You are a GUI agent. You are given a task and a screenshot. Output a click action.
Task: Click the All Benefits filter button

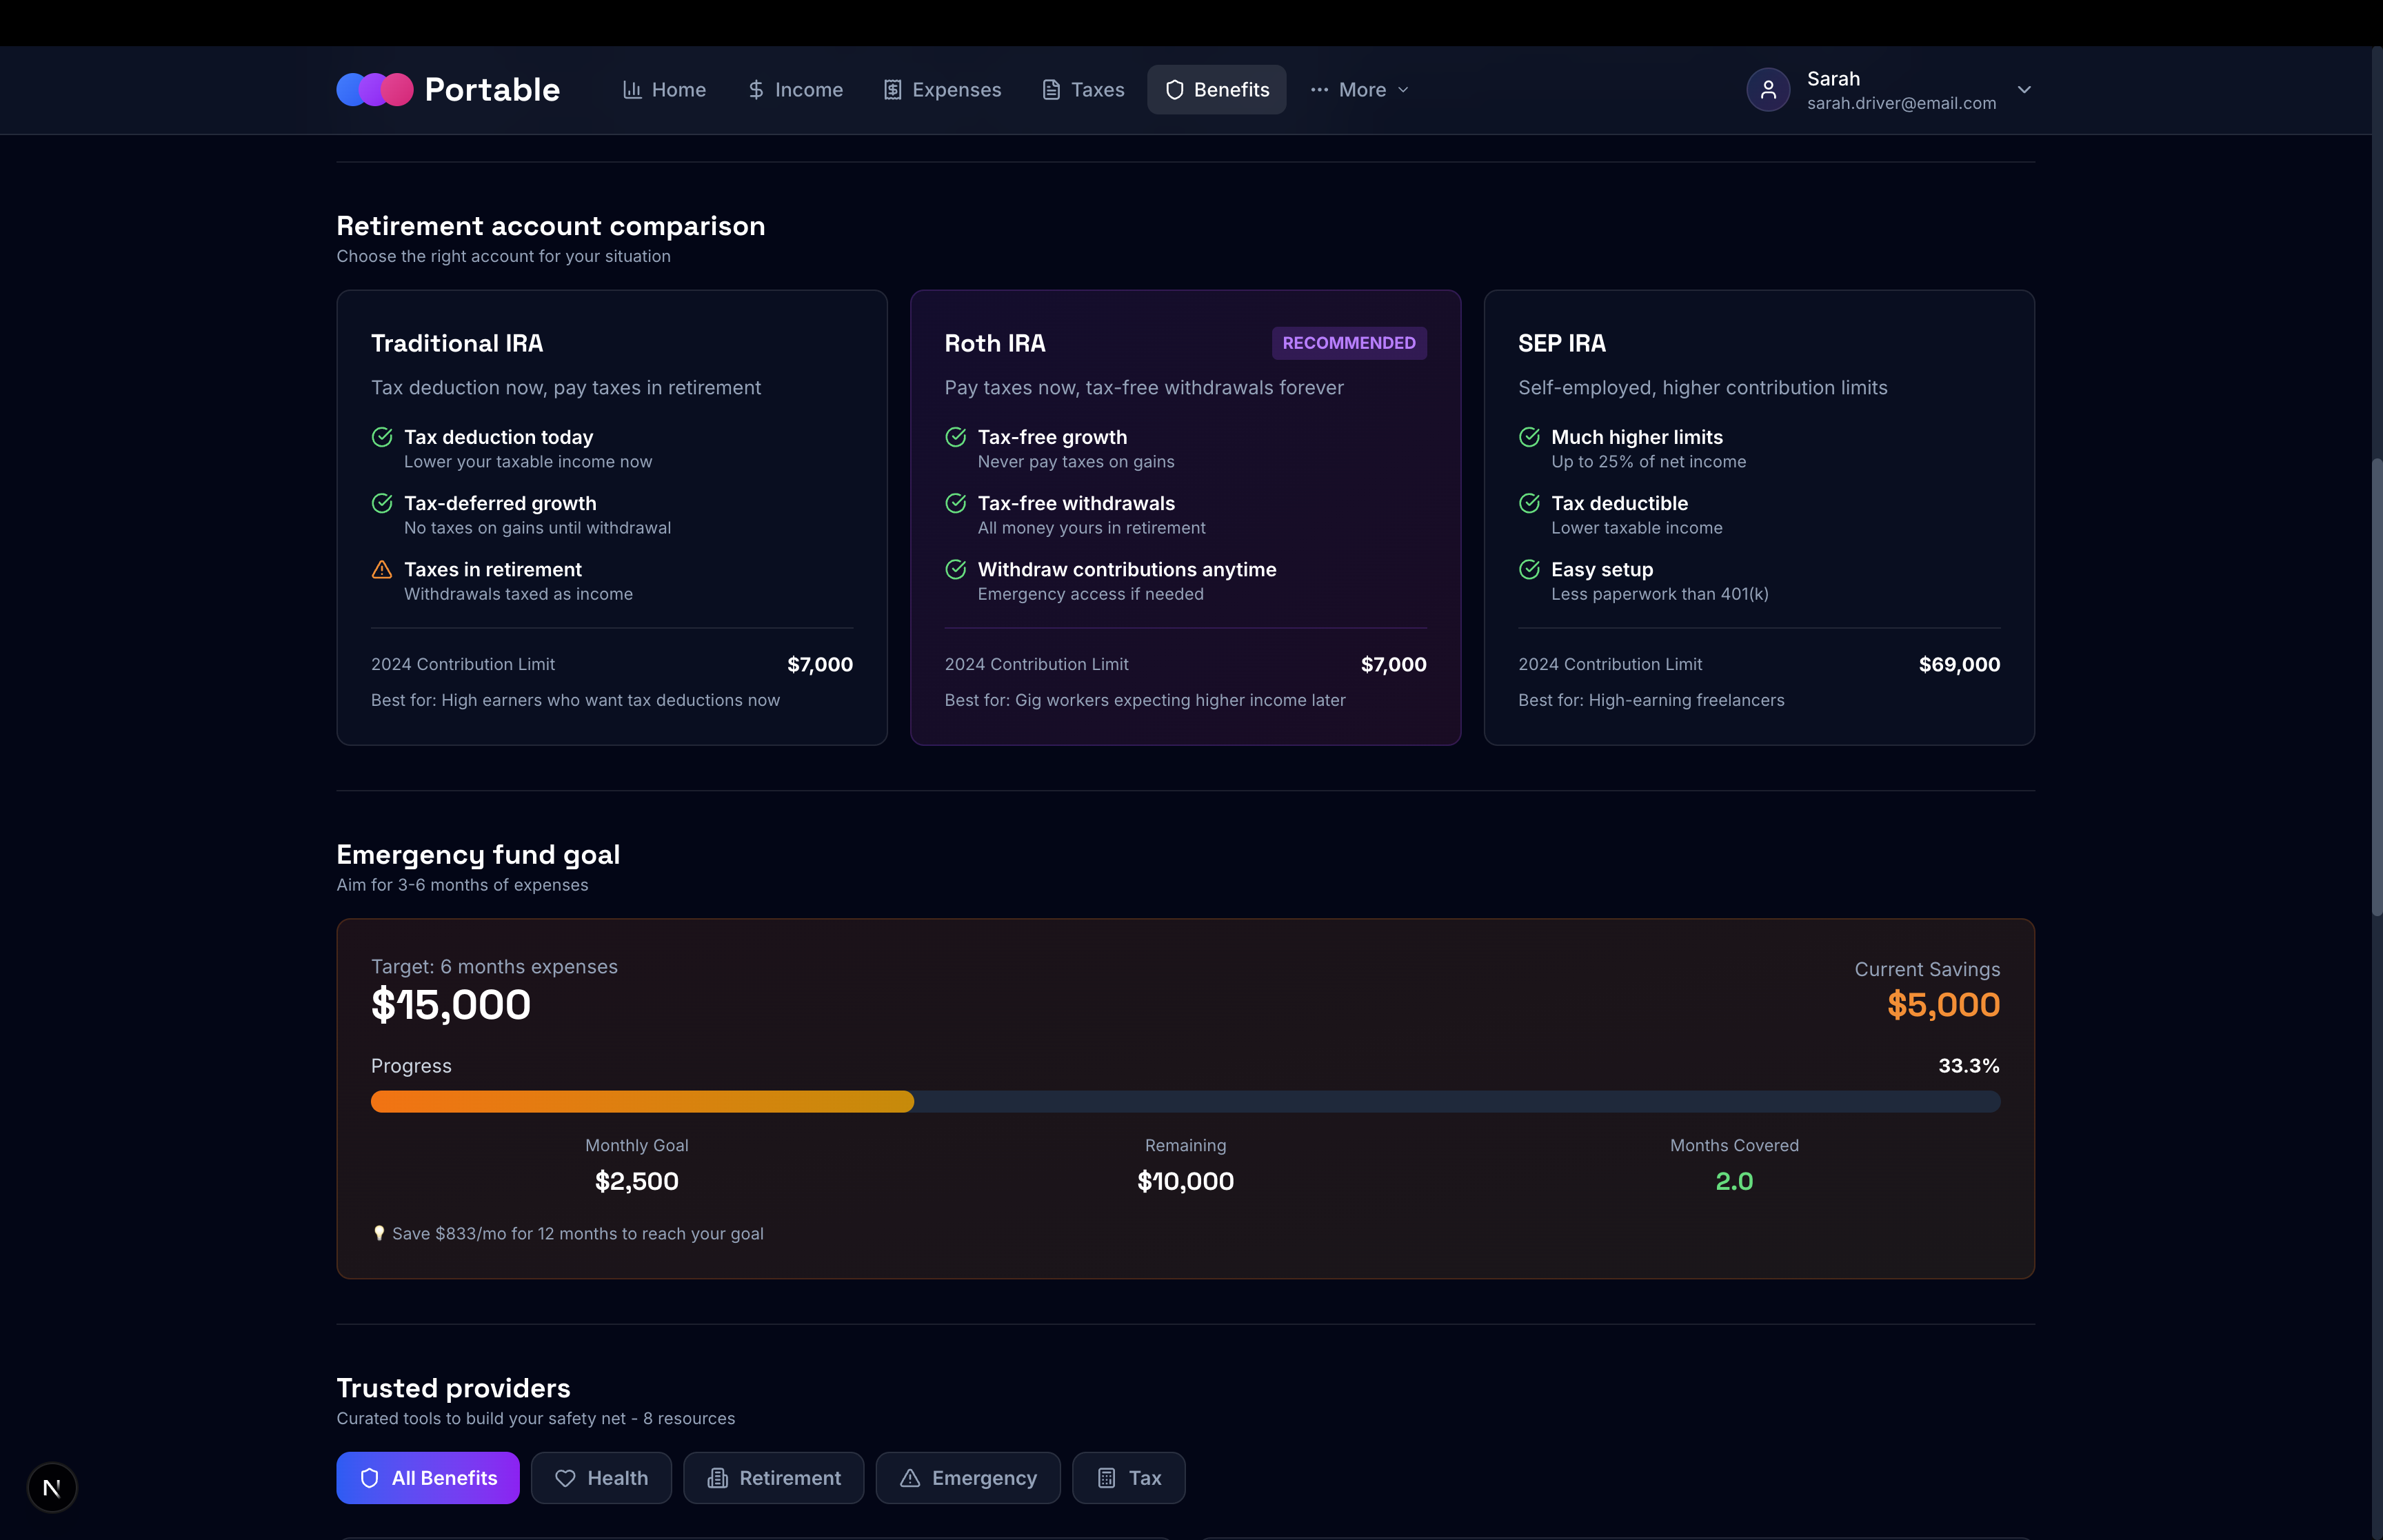tap(428, 1477)
